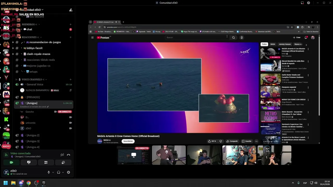Open the Discord help icon in the title bar

(x=309, y=3)
